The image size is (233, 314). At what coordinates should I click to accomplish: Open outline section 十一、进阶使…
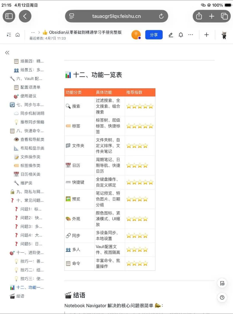click(27, 253)
